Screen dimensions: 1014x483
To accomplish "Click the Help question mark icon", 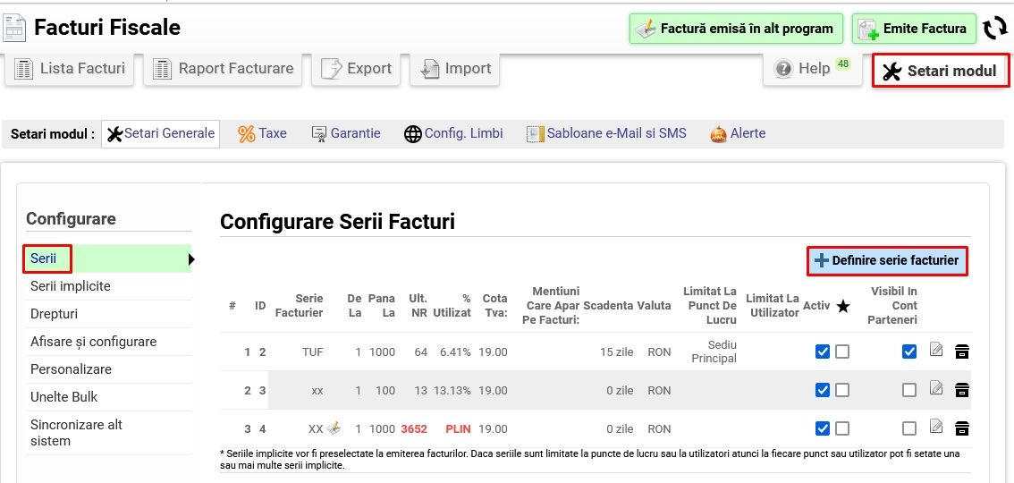I will pos(784,69).
